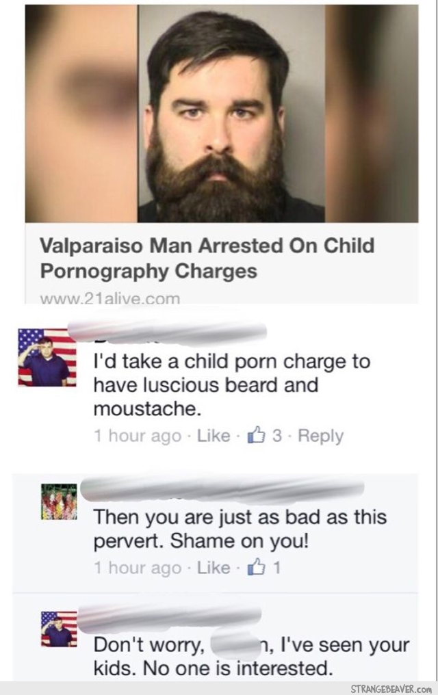Viewport: 438px width, 695px height.
Task: Open the first commenter's saluting flag avatar
Action: tap(47, 357)
